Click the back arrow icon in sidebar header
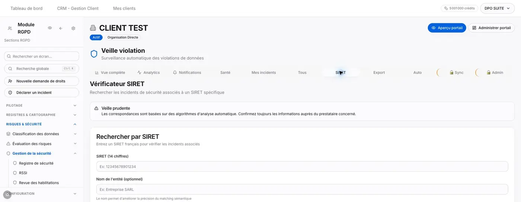Viewport: 521px width, 202px height. (61, 28)
